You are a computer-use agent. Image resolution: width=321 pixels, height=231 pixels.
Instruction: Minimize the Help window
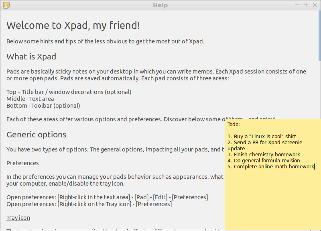pos(297,5)
